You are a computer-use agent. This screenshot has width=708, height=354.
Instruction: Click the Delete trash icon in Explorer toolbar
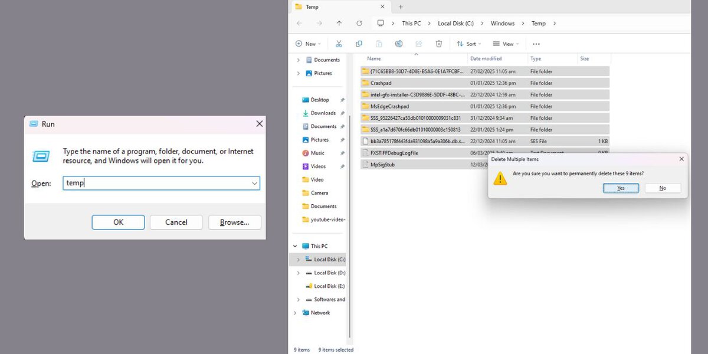(439, 44)
